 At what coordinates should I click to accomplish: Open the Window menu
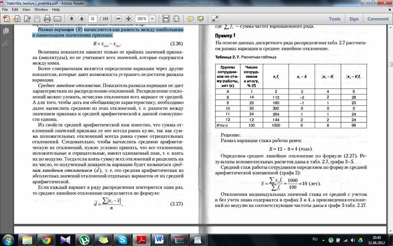tap(41, 10)
